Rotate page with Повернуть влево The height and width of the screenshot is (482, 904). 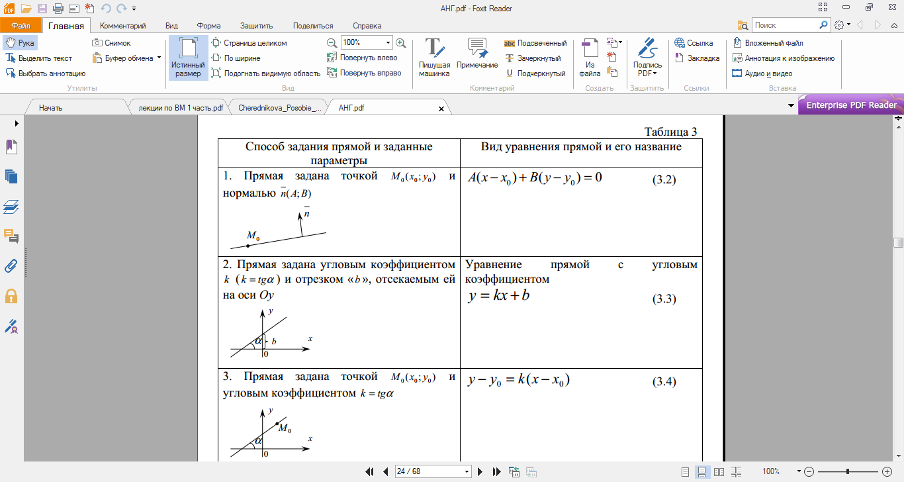tap(363, 58)
